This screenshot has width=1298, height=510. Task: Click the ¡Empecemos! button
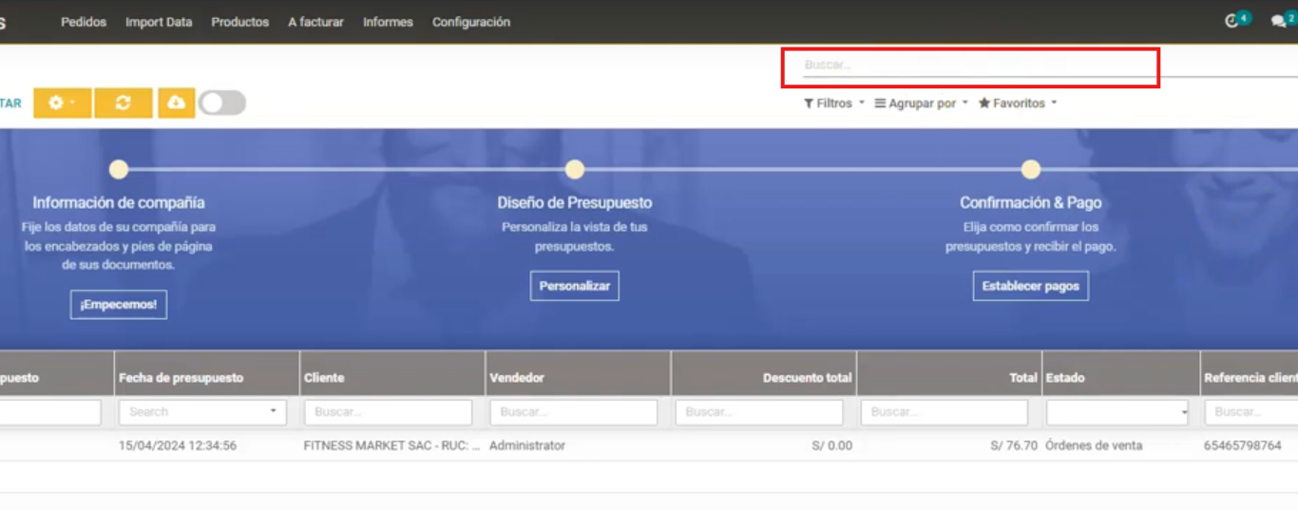119,305
